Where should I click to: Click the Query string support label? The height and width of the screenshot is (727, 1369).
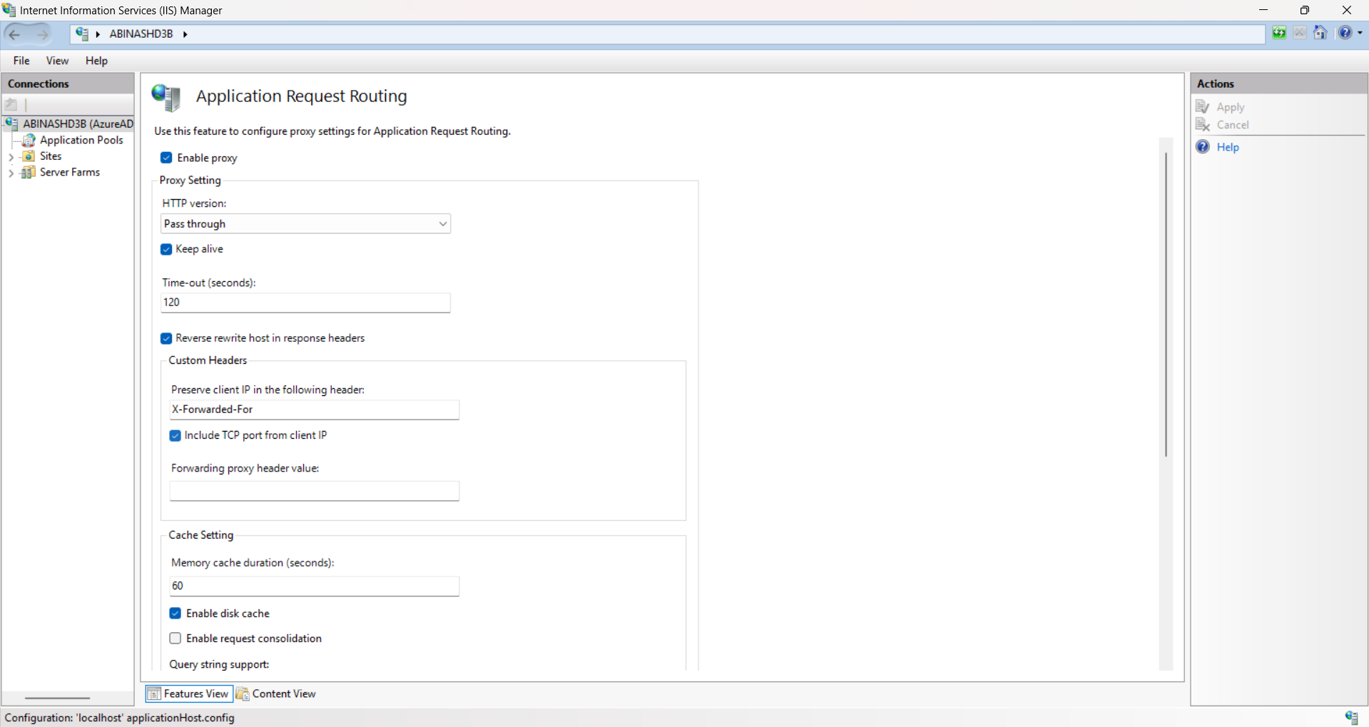pyautogui.click(x=219, y=664)
